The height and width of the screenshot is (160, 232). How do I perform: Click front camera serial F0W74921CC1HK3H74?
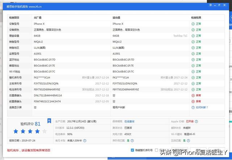[47, 102]
